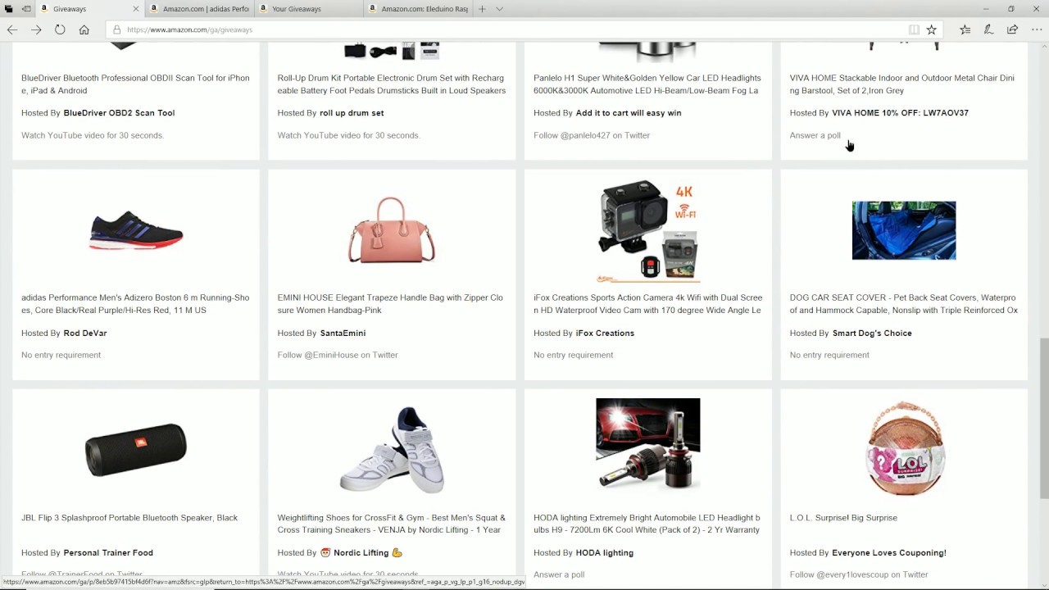Open the HODA LED headlight image
Image resolution: width=1049 pixels, height=590 pixels.
click(648, 443)
